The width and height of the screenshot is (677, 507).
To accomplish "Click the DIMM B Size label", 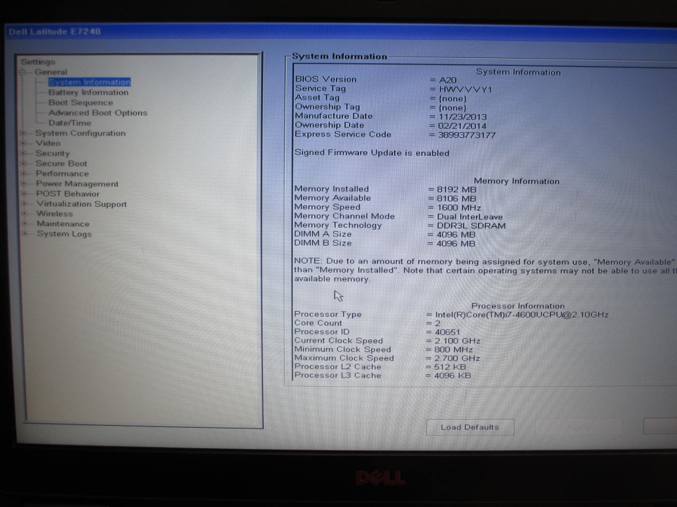I will (323, 243).
